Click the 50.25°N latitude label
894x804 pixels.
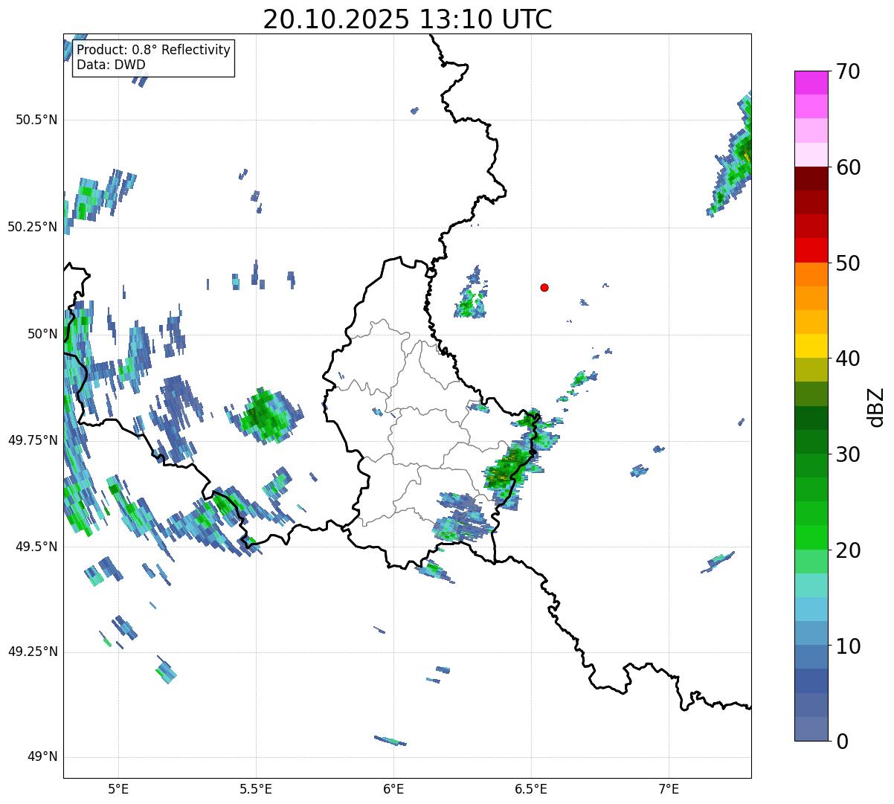pyautogui.click(x=32, y=228)
